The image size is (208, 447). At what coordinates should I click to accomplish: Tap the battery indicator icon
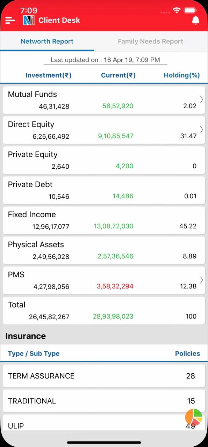pos(190,10)
